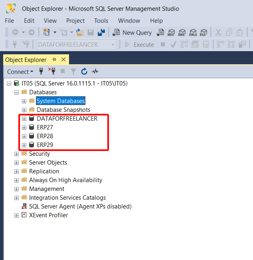Viewport: 253px width, 260px height.
Task: Open the File menu
Action: [x=9, y=21]
